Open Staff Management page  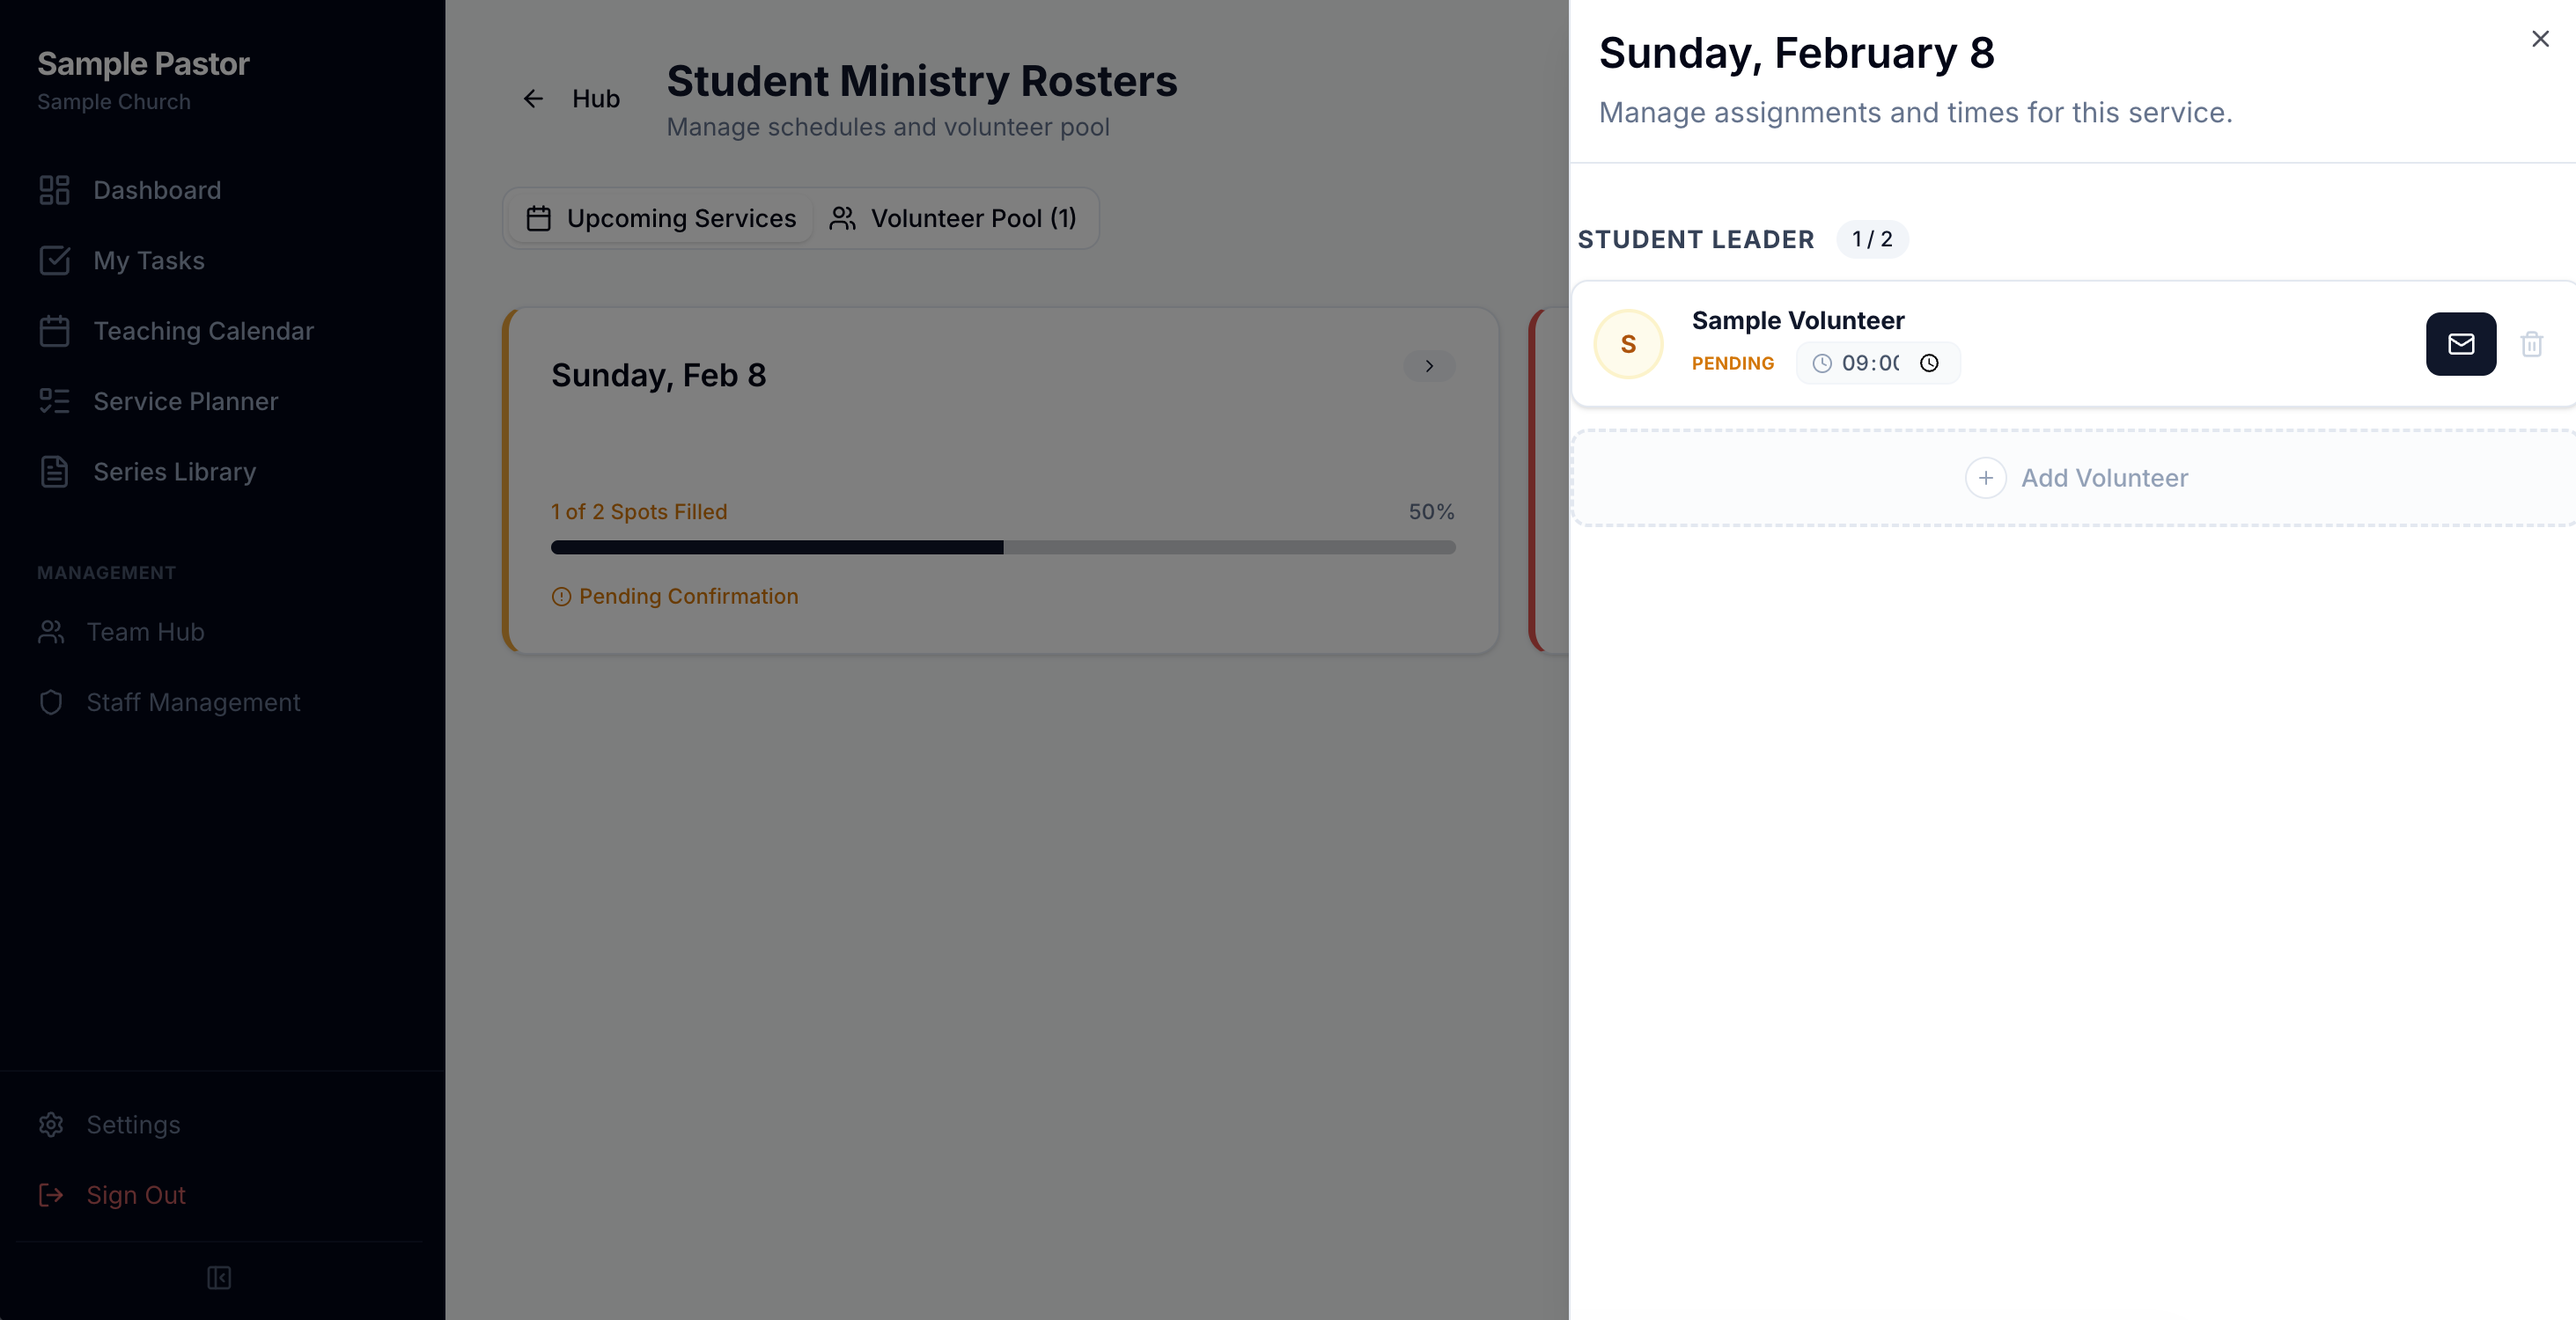(193, 702)
